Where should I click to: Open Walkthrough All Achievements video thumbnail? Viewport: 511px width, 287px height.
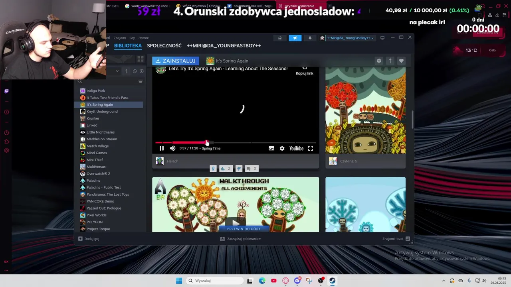(236, 204)
